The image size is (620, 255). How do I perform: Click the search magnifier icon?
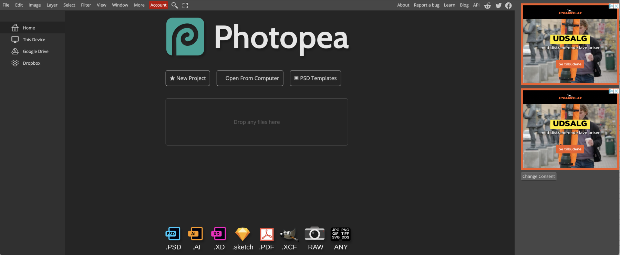click(175, 5)
